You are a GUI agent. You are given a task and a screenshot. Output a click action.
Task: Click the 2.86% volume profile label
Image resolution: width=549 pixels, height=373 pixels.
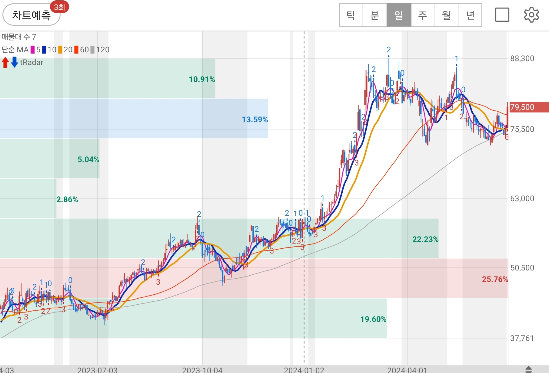tap(67, 199)
